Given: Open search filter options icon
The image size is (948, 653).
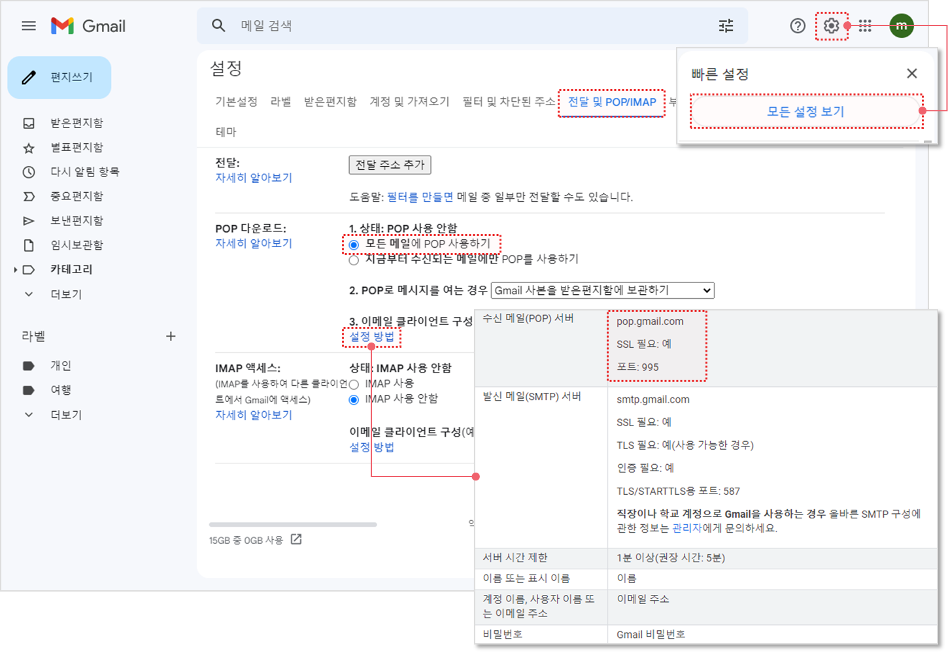Looking at the screenshot, I should tap(726, 26).
